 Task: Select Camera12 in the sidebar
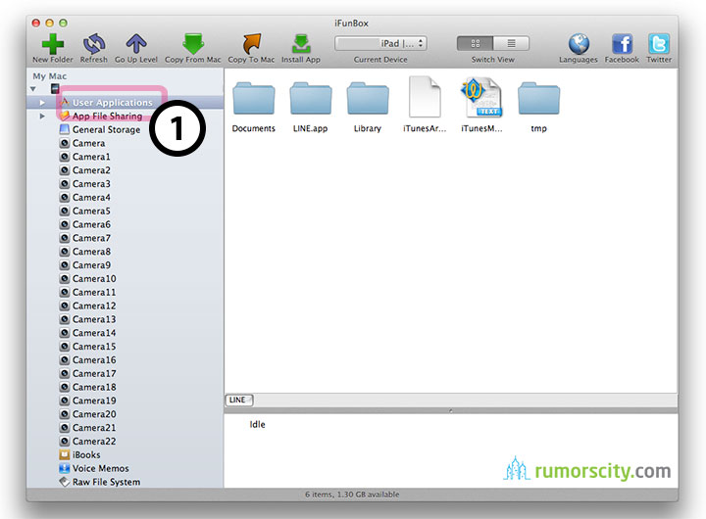pyautogui.click(x=94, y=306)
